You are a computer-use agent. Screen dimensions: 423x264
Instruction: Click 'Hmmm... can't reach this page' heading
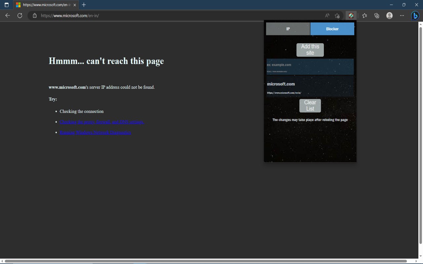pyautogui.click(x=106, y=61)
